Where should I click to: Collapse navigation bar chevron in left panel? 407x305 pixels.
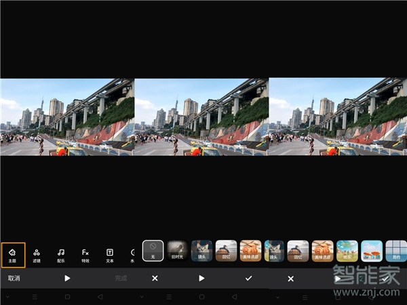pyautogui.click(x=7, y=297)
